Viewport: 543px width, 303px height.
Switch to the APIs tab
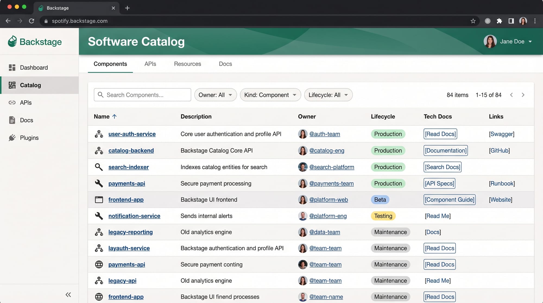pos(150,64)
